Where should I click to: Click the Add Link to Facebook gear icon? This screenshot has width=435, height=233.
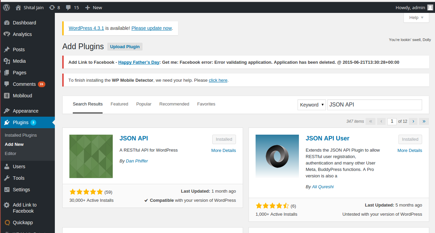pyautogui.click(x=7, y=205)
